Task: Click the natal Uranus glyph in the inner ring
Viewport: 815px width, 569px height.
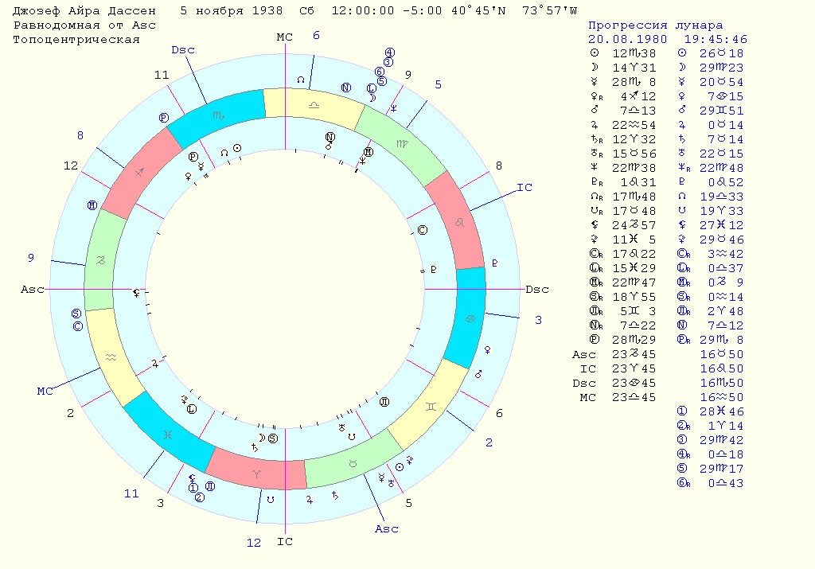Action: click(341, 427)
